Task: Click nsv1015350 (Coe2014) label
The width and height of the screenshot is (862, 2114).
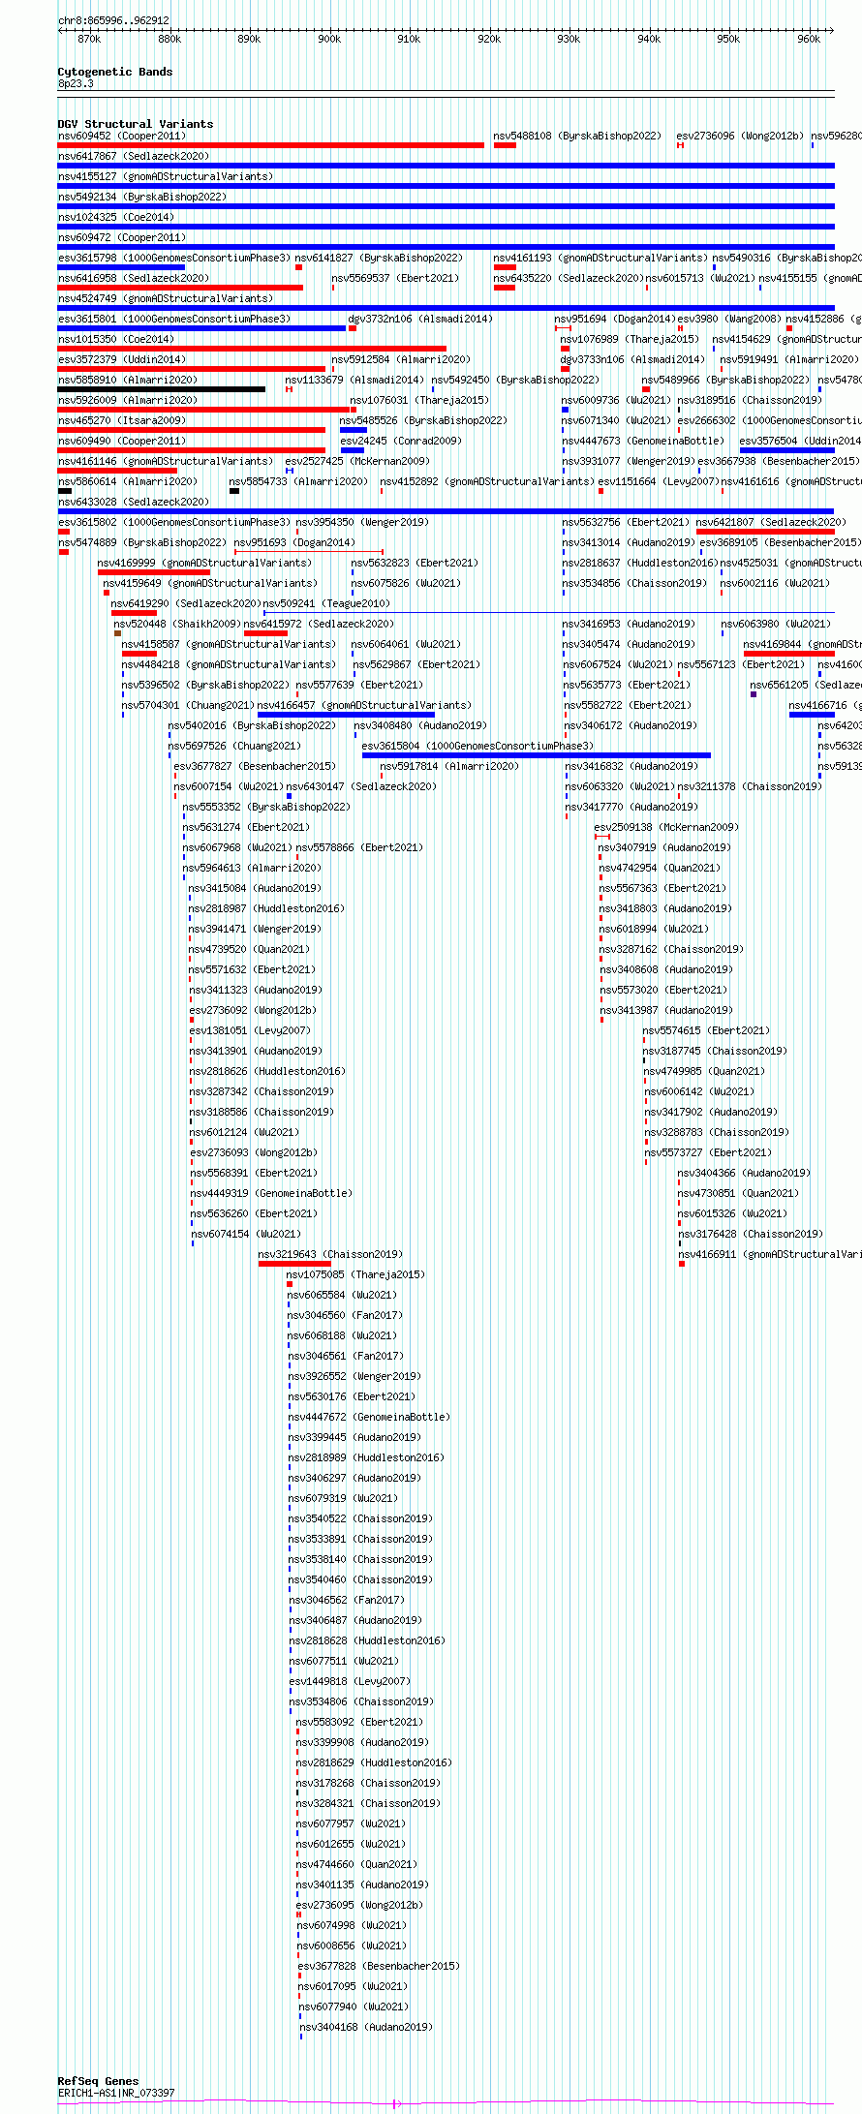Action: [x=115, y=339]
